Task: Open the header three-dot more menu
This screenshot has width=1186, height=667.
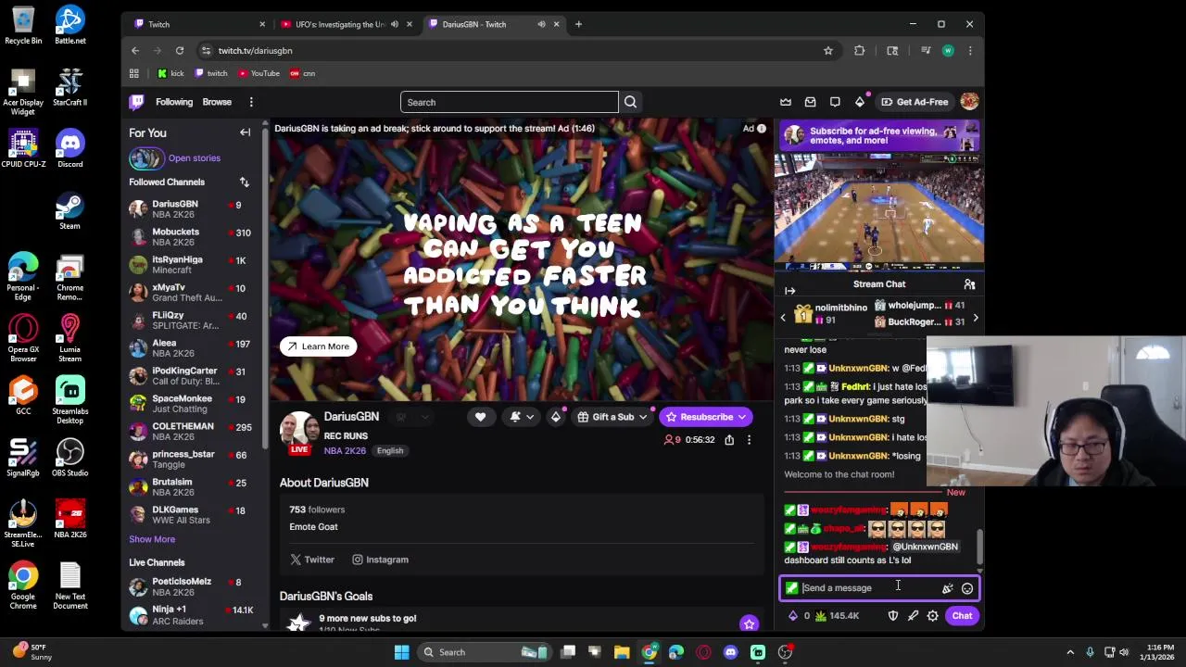Action: (x=251, y=102)
